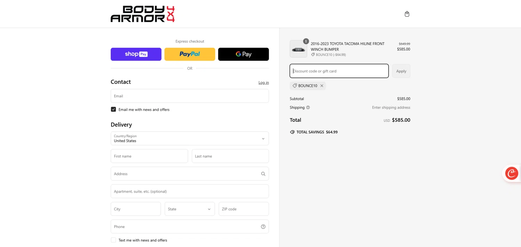Click the BOUNCE10 (-$64.99) line under product
Viewport: 521px width, 247px height.
(x=328, y=55)
